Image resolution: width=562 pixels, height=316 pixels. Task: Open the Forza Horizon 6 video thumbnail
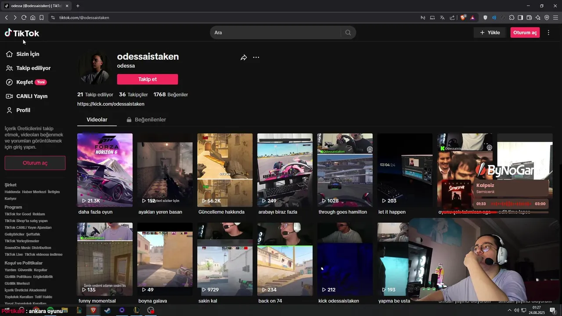pyautogui.click(x=105, y=170)
